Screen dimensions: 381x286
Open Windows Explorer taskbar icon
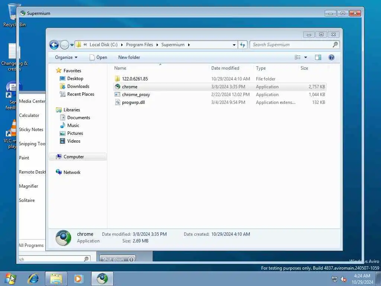(56, 279)
